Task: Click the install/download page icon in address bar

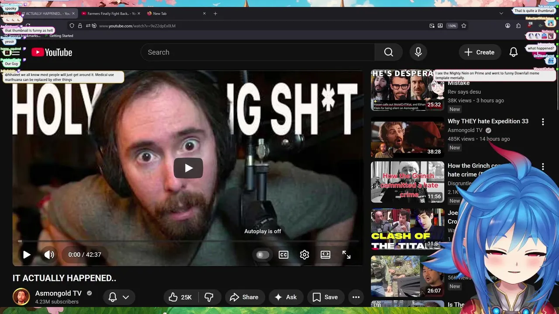Action: coord(440,26)
